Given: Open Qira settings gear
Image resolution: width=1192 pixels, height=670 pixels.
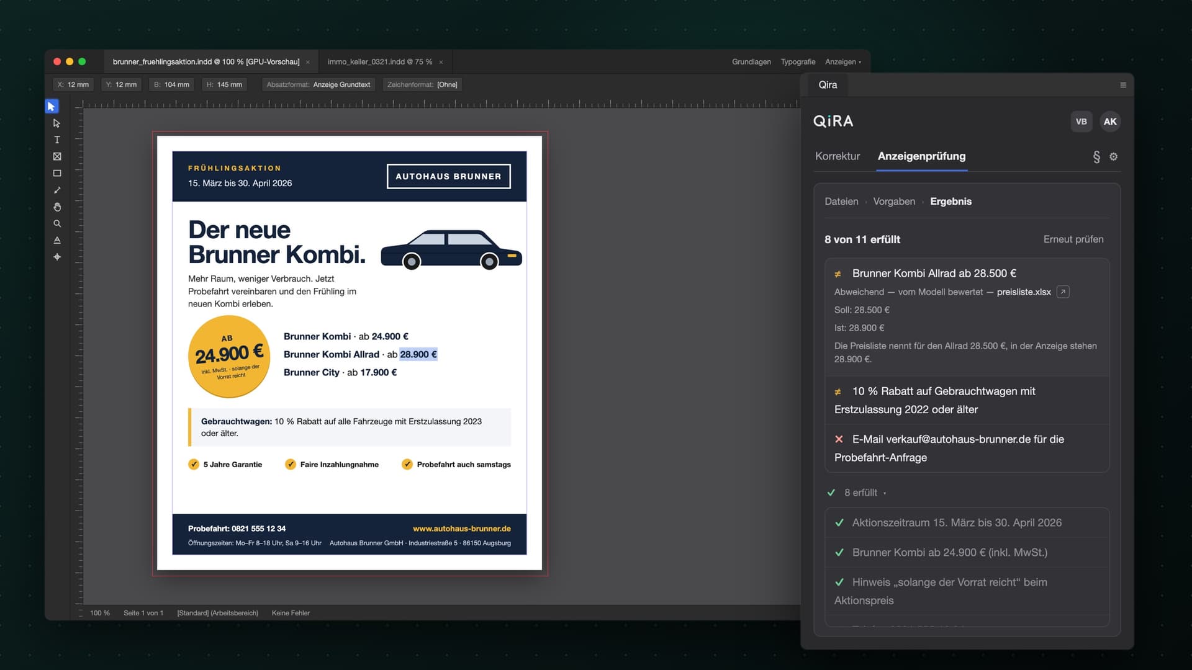Looking at the screenshot, I should pyautogui.click(x=1114, y=157).
